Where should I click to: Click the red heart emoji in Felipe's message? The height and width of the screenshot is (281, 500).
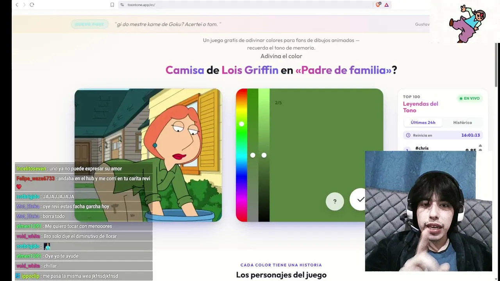pos(19,187)
